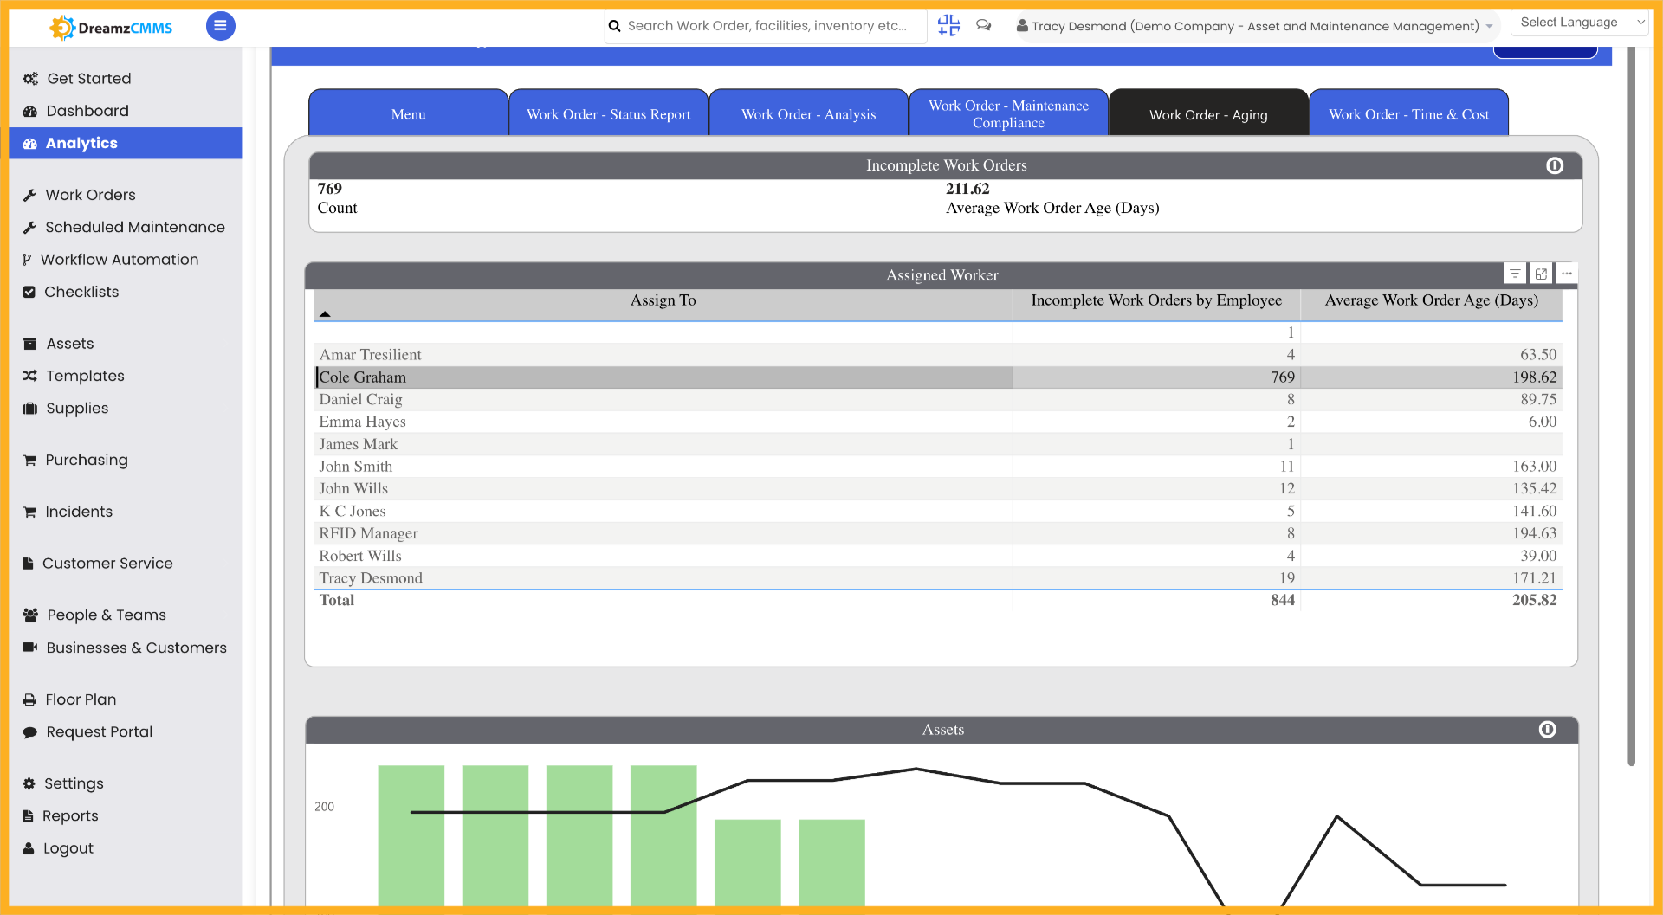This screenshot has width=1663, height=915.
Task: Click the Floor Plan printer icon
Action: pos(29,699)
